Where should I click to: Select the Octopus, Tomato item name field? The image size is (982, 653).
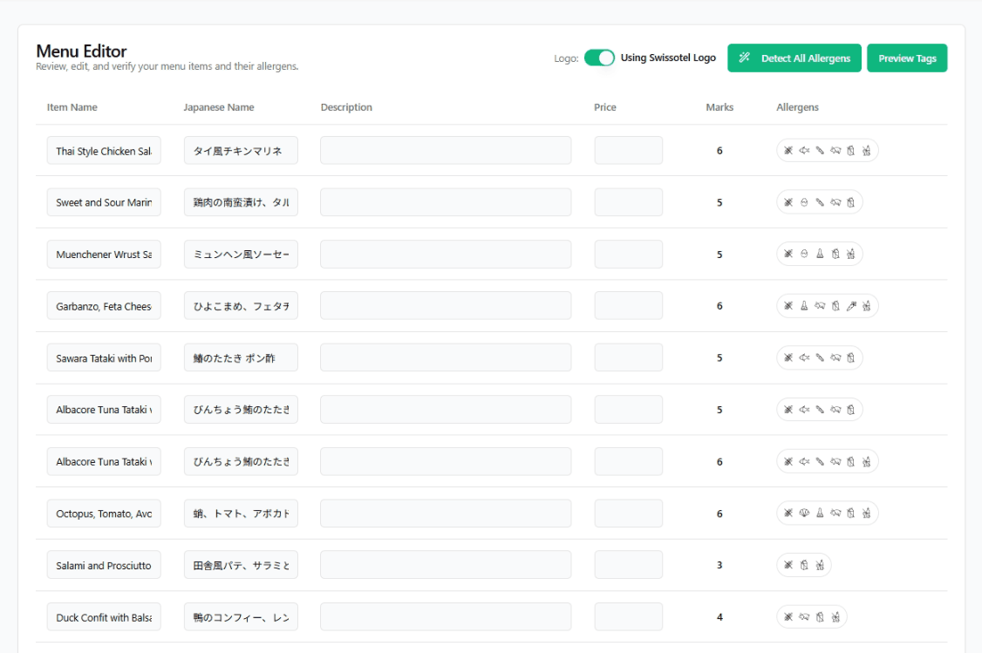click(104, 514)
